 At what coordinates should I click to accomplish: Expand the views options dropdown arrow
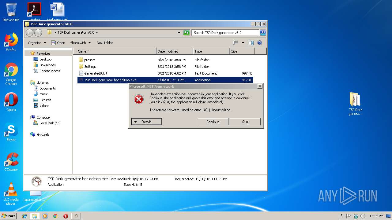coord(243,43)
